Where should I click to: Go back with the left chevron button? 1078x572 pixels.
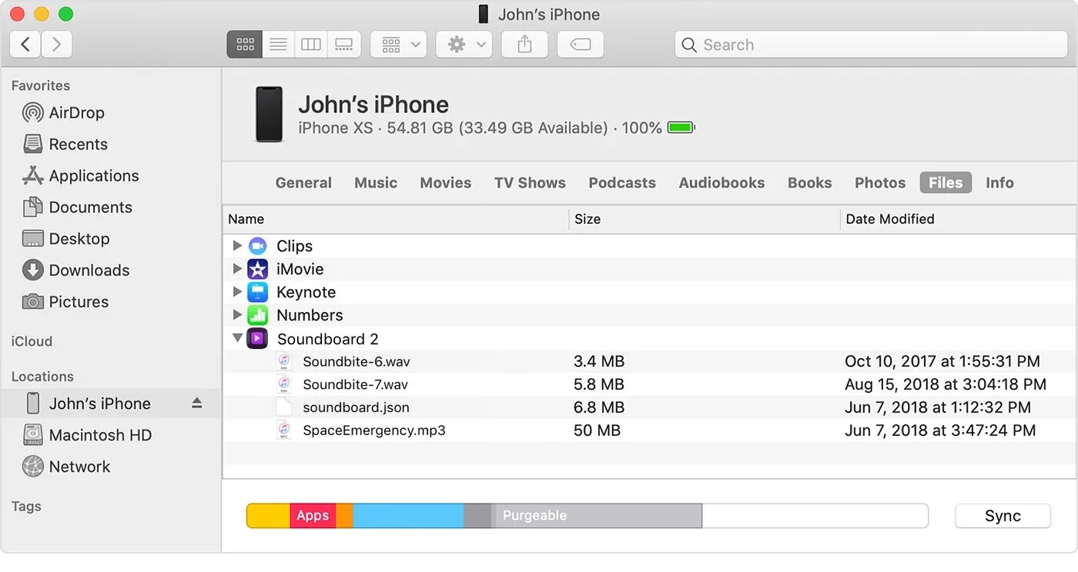25,45
